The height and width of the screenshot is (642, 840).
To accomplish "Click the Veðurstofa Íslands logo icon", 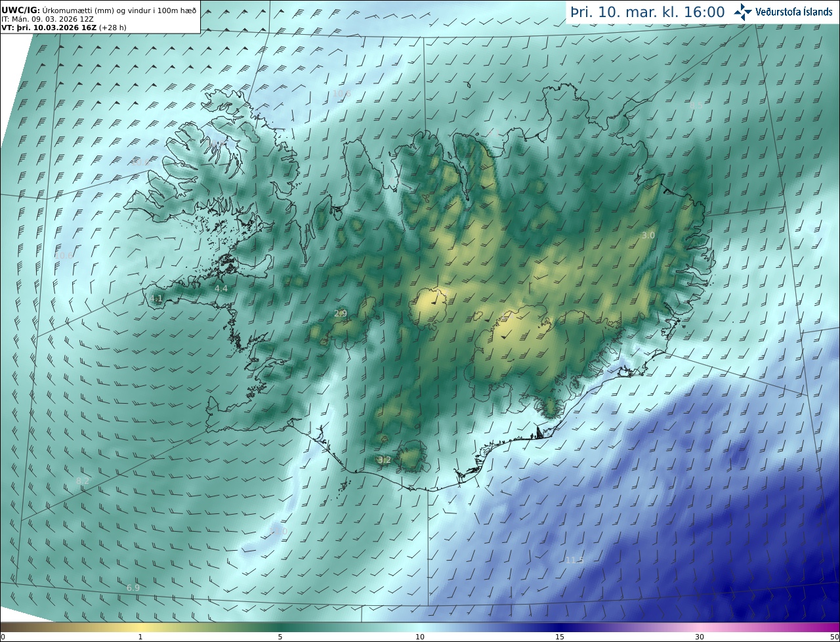I will [743, 12].
